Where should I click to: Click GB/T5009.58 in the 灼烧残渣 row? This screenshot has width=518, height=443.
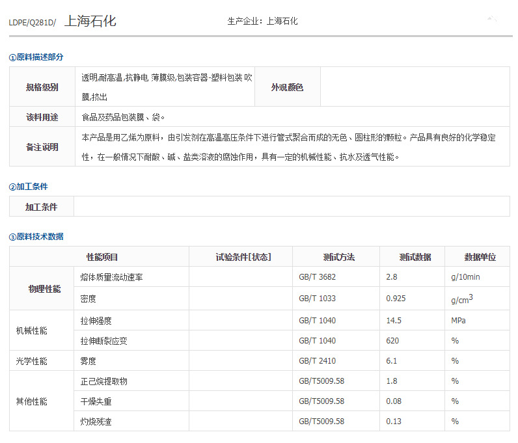tap(321, 421)
